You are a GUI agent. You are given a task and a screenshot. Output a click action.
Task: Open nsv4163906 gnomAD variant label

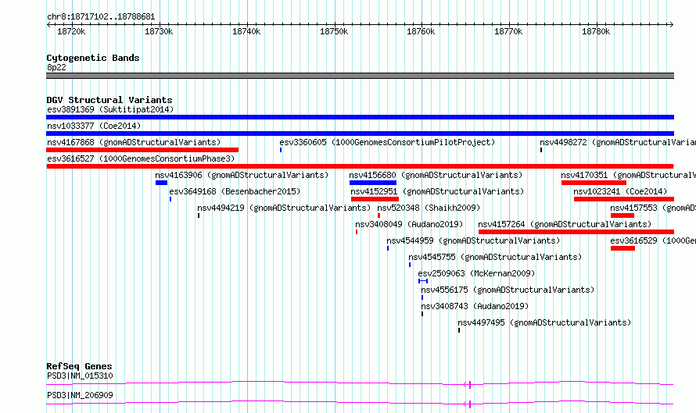(242, 175)
